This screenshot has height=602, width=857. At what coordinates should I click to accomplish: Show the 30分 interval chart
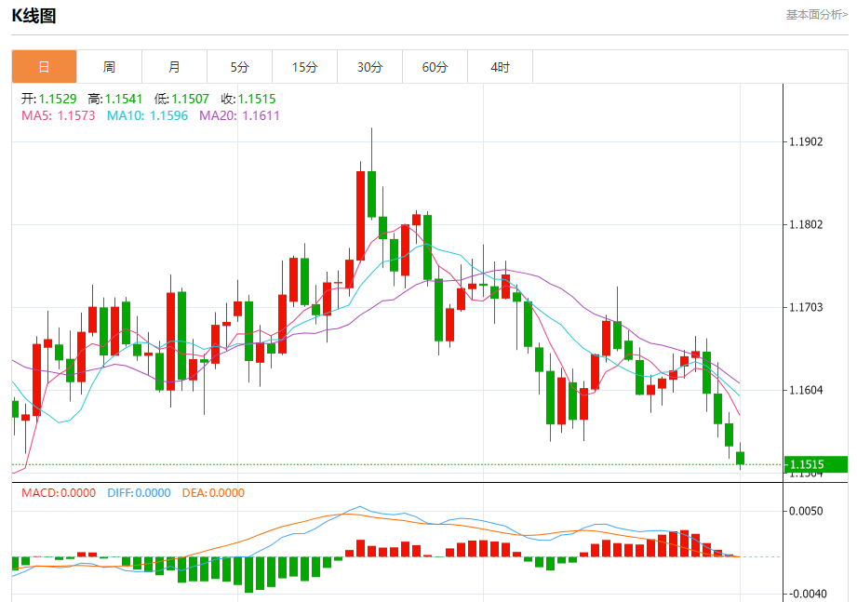[x=369, y=67]
